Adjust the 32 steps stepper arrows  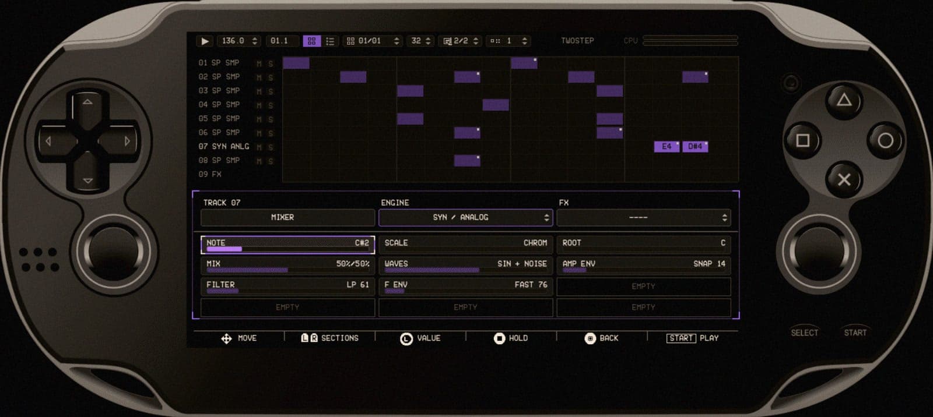(x=428, y=41)
